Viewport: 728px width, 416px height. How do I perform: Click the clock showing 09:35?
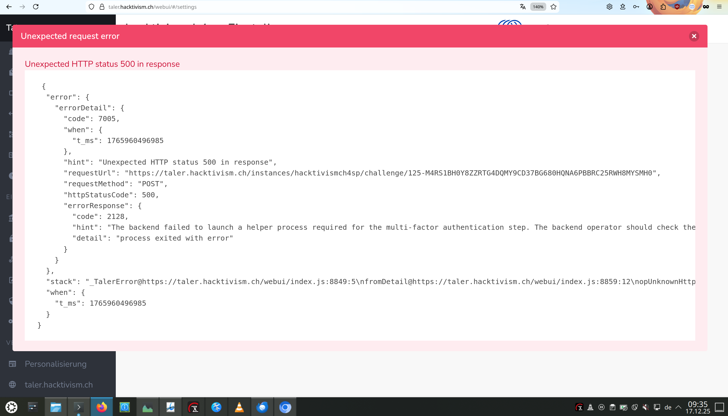697,407
